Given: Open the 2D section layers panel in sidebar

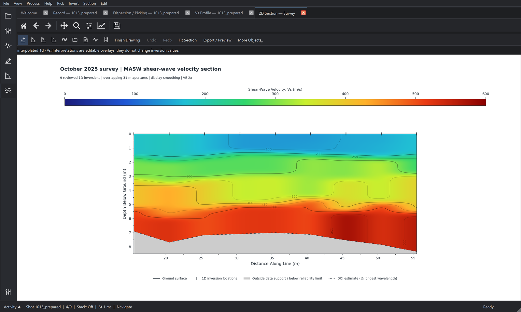Looking at the screenshot, I should [8, 91].
